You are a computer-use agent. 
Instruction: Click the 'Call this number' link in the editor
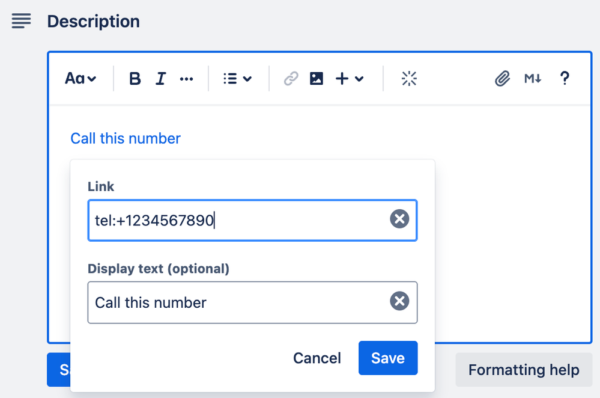[x=126, y=138]
